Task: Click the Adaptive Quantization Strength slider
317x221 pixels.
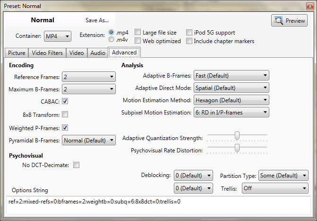Action: pos(237,137)
